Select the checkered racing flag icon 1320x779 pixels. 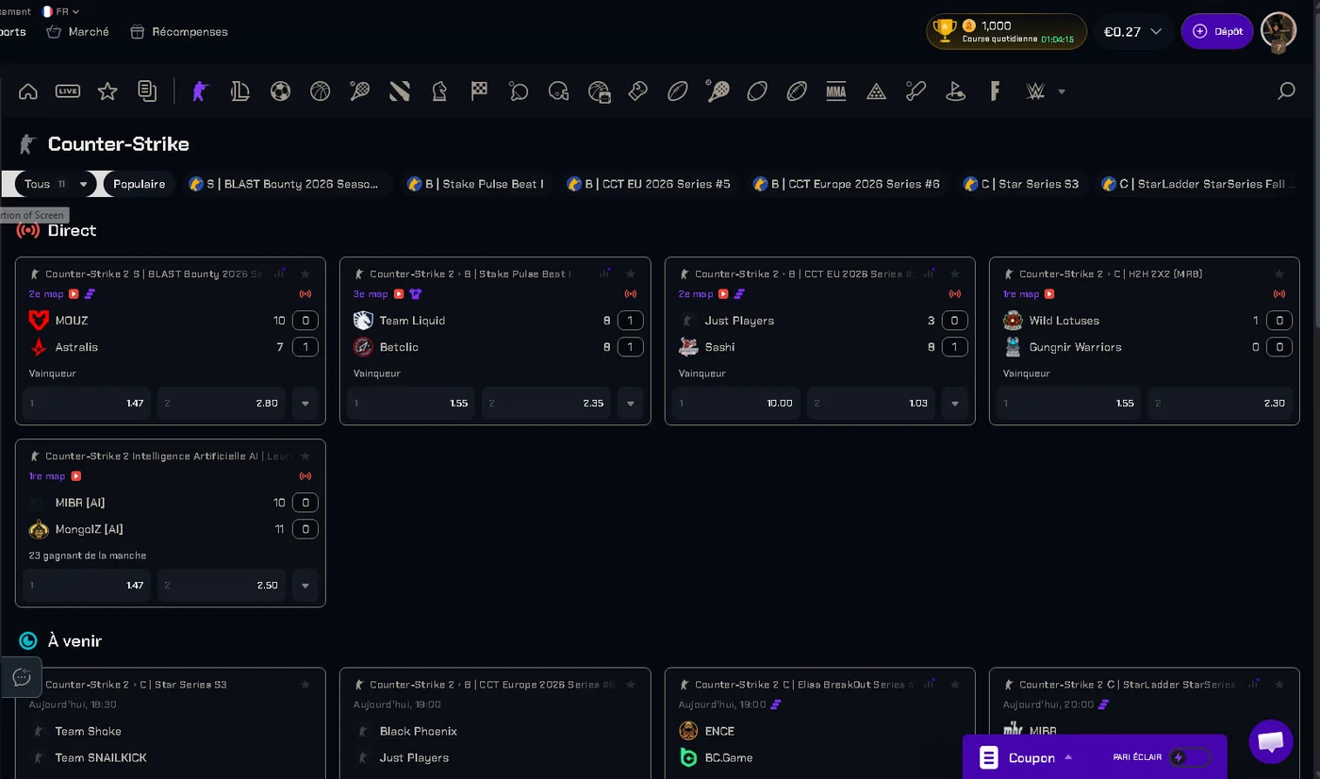click(479, 91)
